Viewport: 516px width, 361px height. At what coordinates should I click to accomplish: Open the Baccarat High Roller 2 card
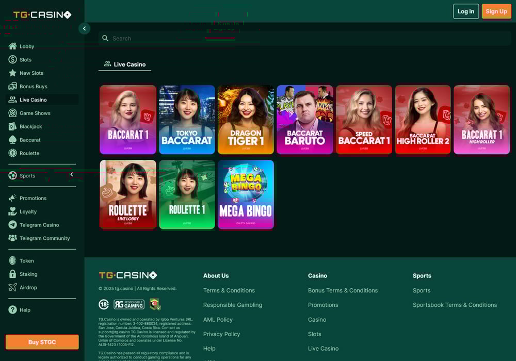[x=423, y=120]
